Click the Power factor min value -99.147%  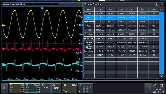click(121, 51)
